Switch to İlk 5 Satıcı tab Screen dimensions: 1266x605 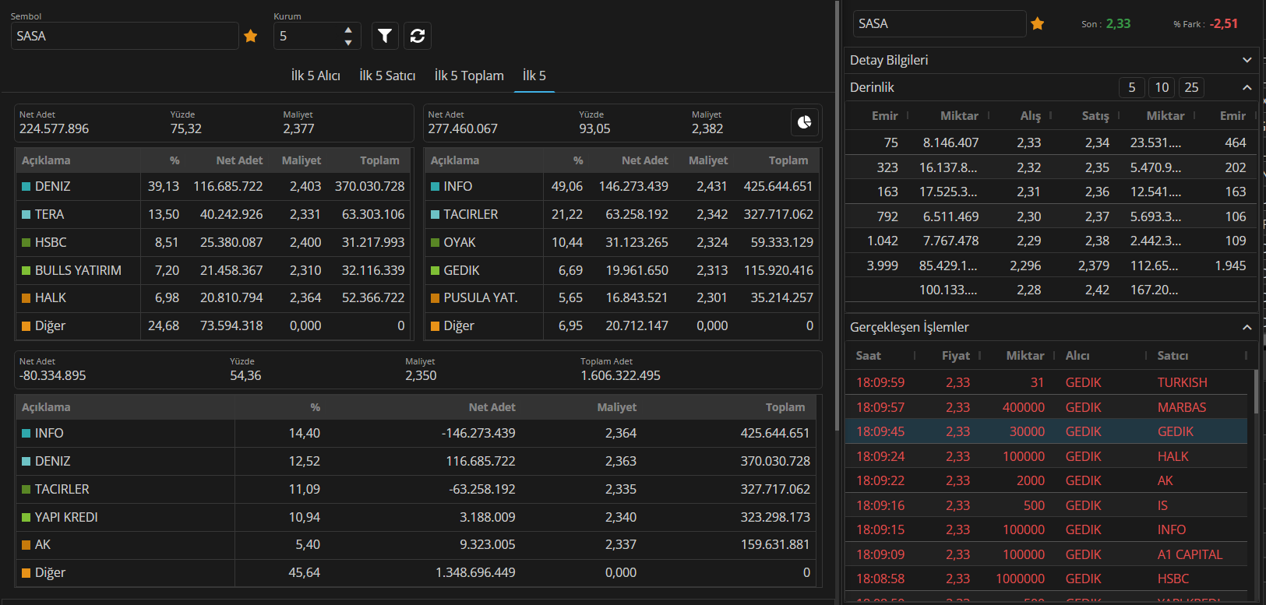click(x=387, y=76)
